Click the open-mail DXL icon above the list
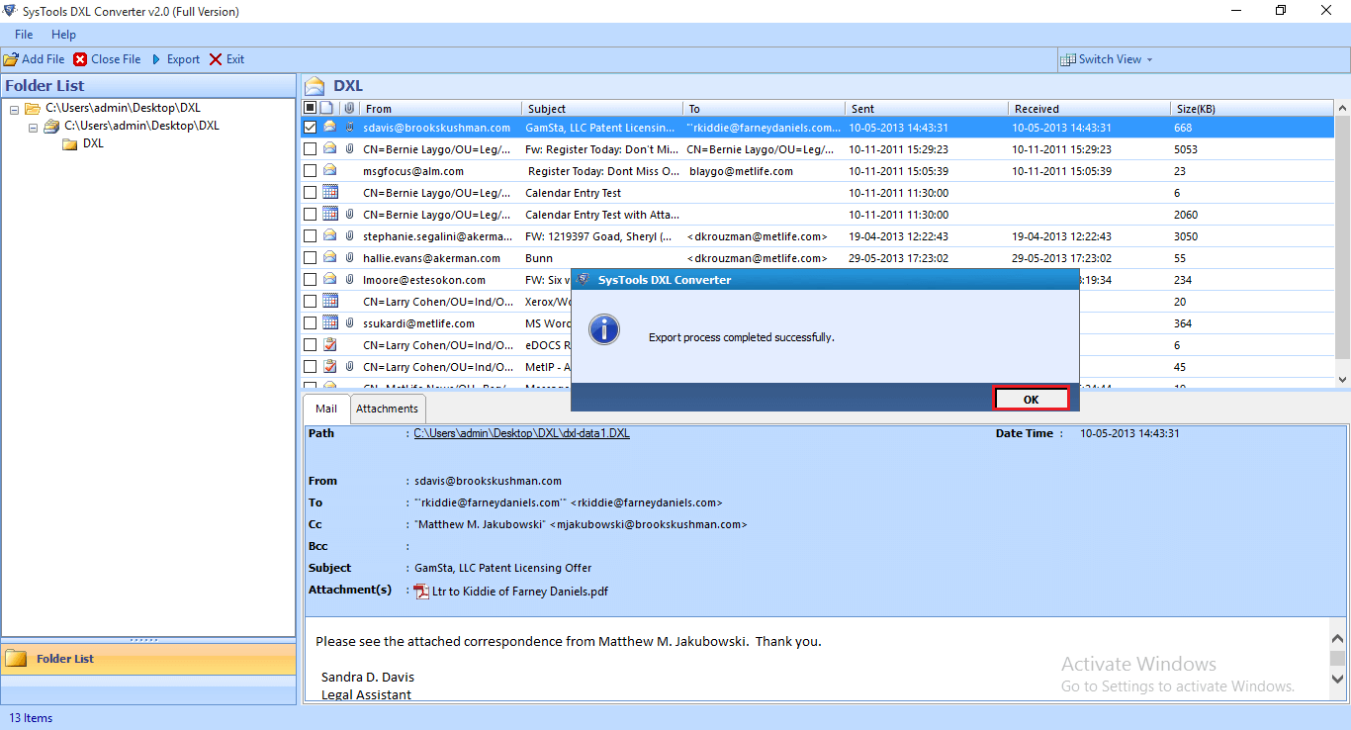Viewport: 1351px width, 730px height. click(315, 85)
